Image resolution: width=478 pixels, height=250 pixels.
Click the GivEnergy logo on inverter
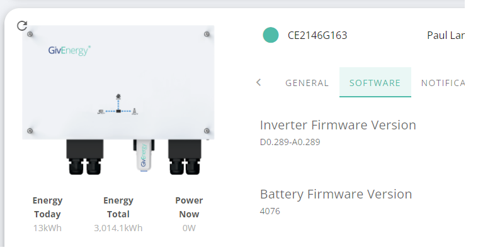(69, 50)
